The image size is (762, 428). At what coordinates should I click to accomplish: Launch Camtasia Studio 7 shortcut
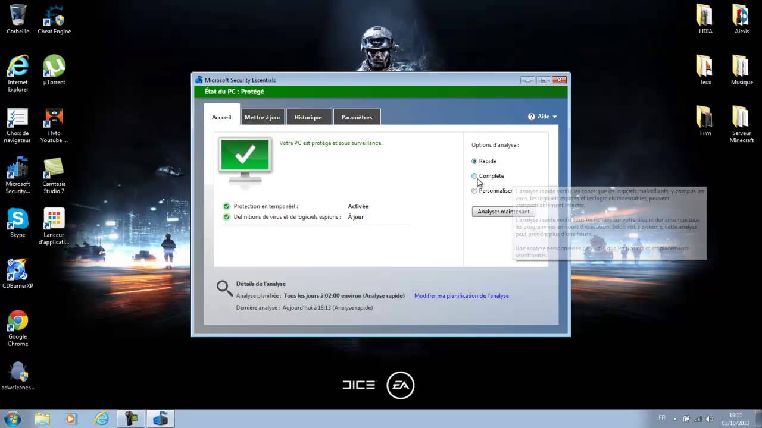pos(54,176)
